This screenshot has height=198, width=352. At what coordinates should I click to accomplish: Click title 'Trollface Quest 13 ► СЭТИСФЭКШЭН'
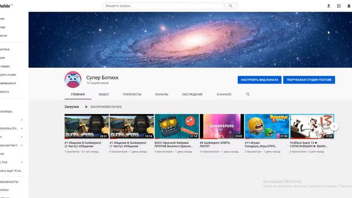(x=309, y=144)
